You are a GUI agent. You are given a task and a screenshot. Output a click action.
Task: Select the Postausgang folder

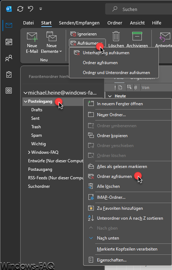[x=40, y=169]
